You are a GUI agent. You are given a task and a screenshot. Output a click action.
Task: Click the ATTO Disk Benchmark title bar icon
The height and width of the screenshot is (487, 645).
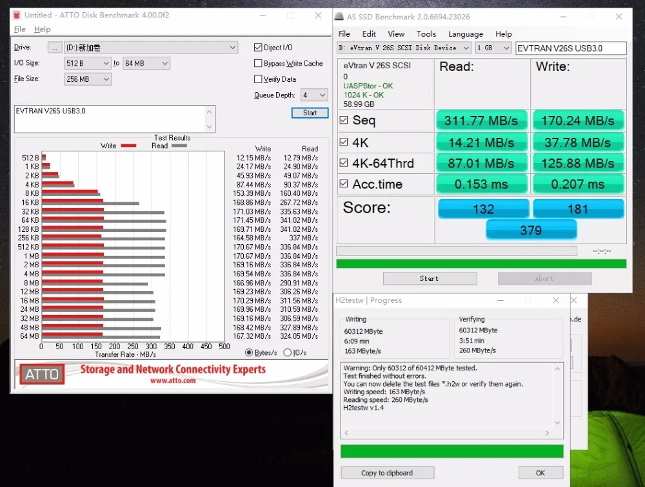17,15
